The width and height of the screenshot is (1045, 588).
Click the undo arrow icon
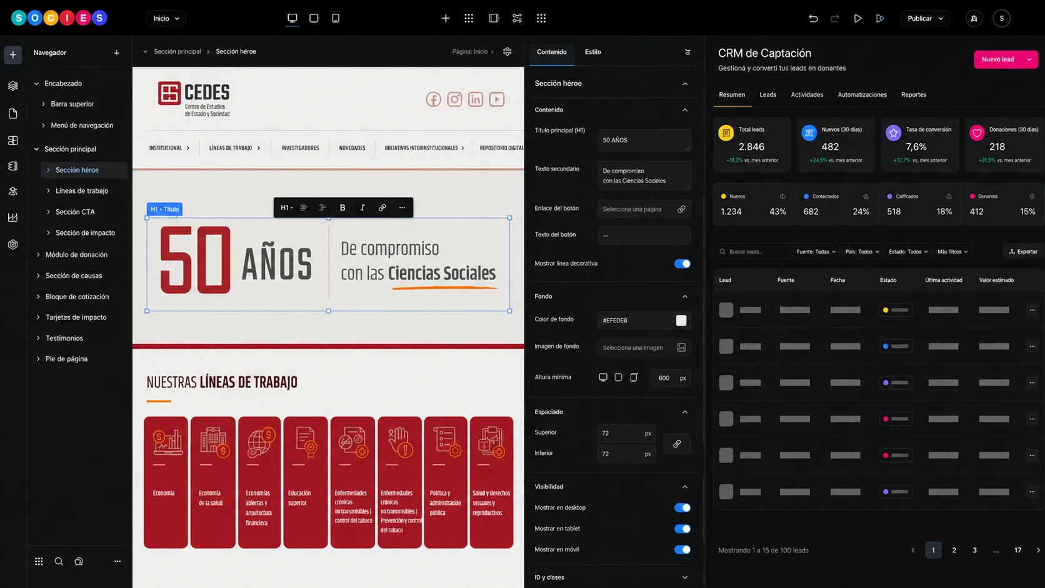(x=813, y=18)
